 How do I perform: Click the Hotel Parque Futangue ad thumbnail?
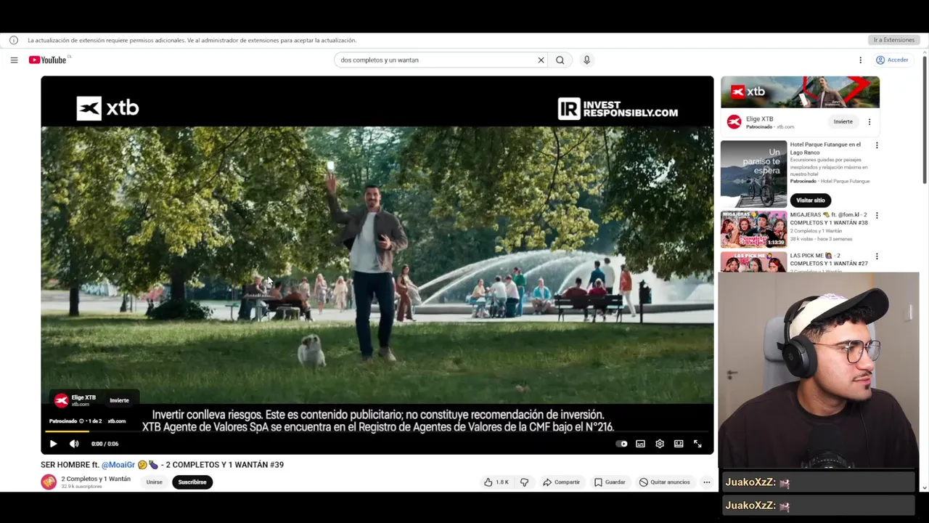pos(753,174)
